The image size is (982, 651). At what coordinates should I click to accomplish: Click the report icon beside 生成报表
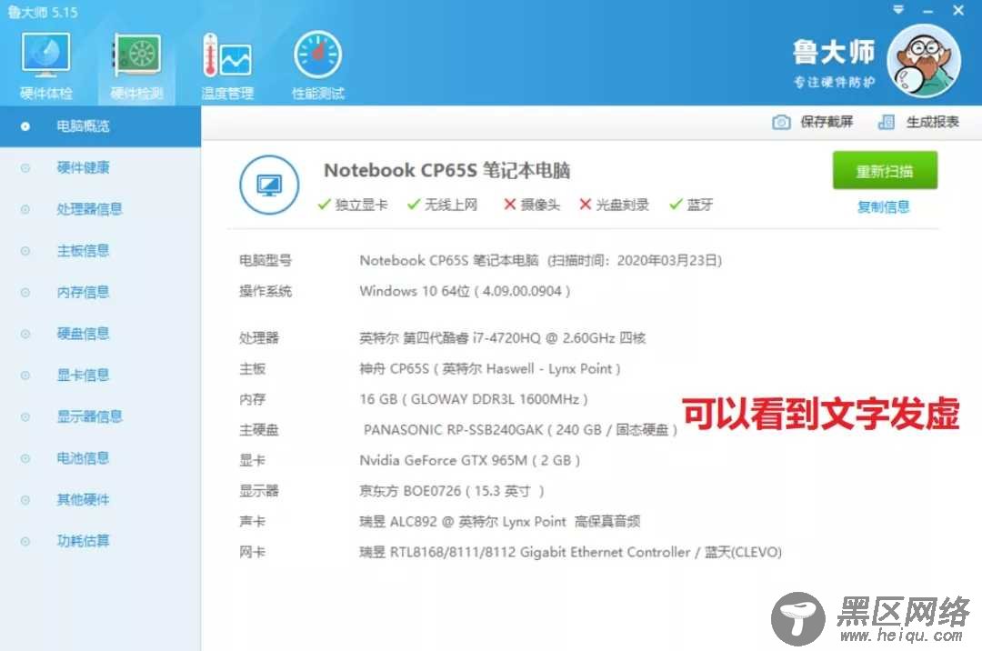(x=887, y=122)
